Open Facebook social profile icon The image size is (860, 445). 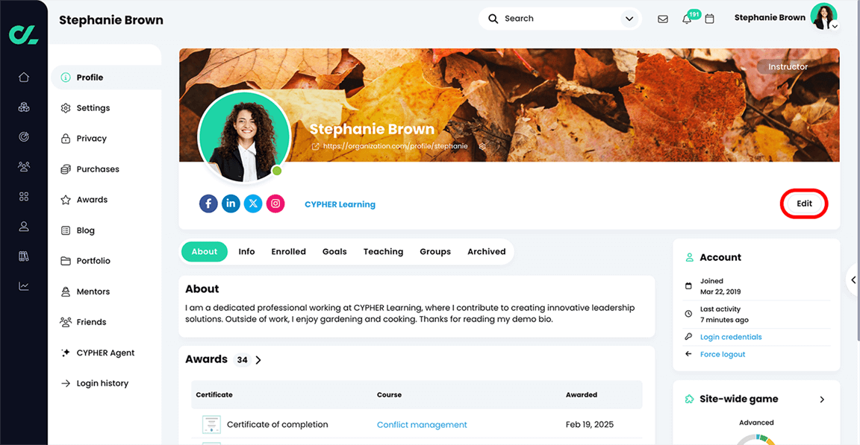click(x=208, y=203)
